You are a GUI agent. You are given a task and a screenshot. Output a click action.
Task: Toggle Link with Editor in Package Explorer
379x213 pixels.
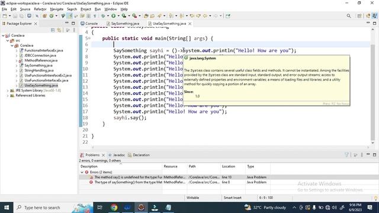click(59, 30)
